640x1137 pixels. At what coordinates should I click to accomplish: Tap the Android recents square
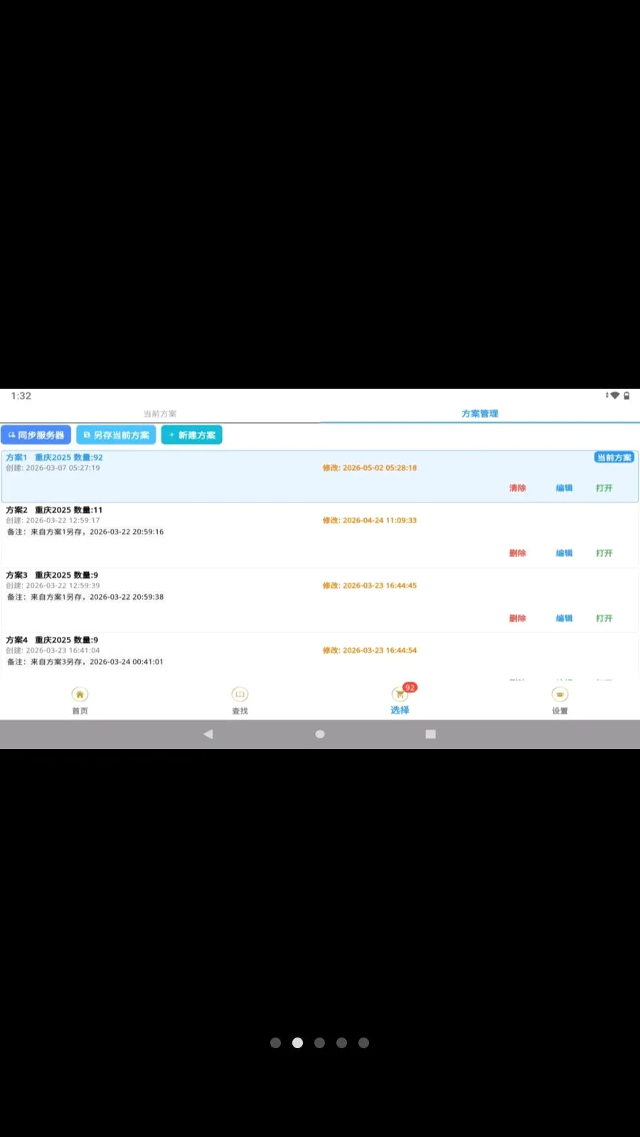pyautogui.click(x=430, y=734)
